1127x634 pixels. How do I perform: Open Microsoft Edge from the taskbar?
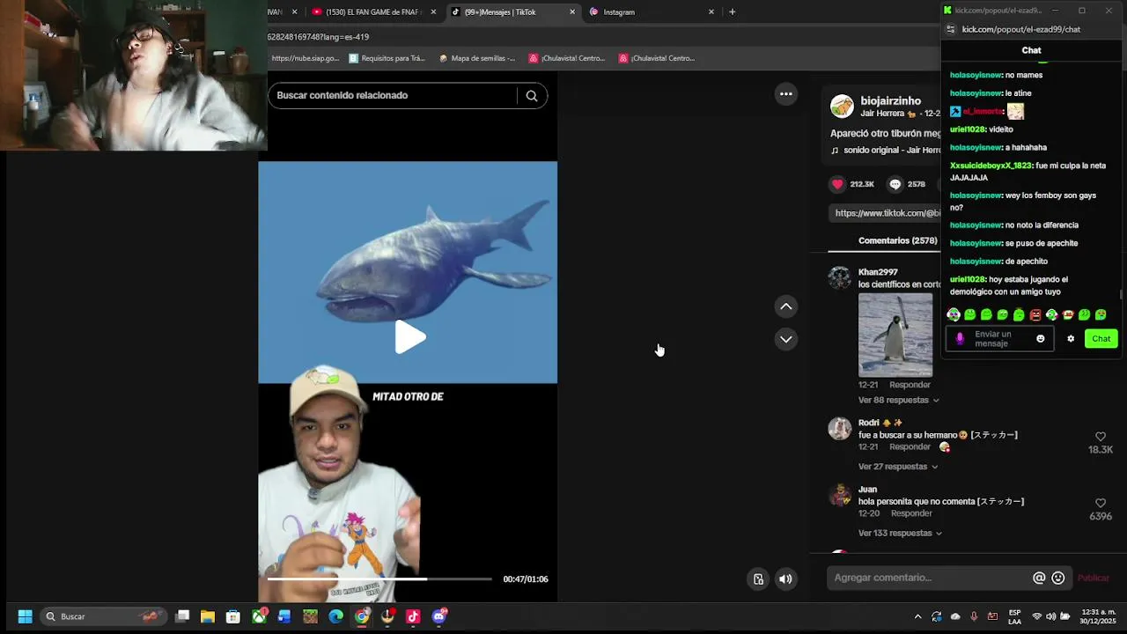335,616
